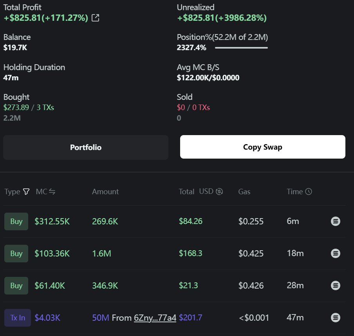Click the Sold value $0 / 0 TXs
This screenshot has width=354, height=336.
tap(193, 107)
